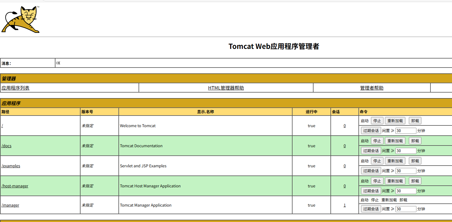Undeploy Tomcat Host Manager Application with 卸载

coord(415,181)
